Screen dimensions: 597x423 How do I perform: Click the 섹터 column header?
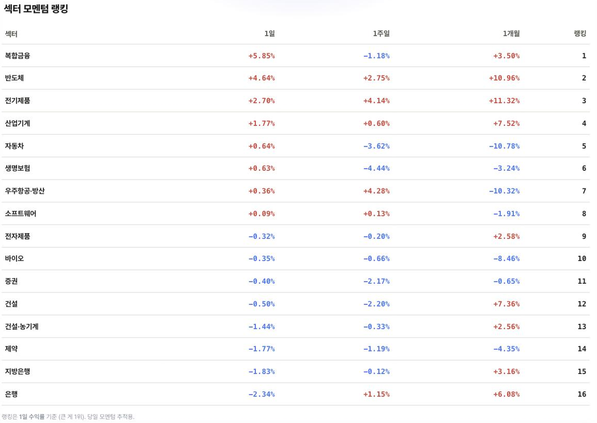pos(11,34)
